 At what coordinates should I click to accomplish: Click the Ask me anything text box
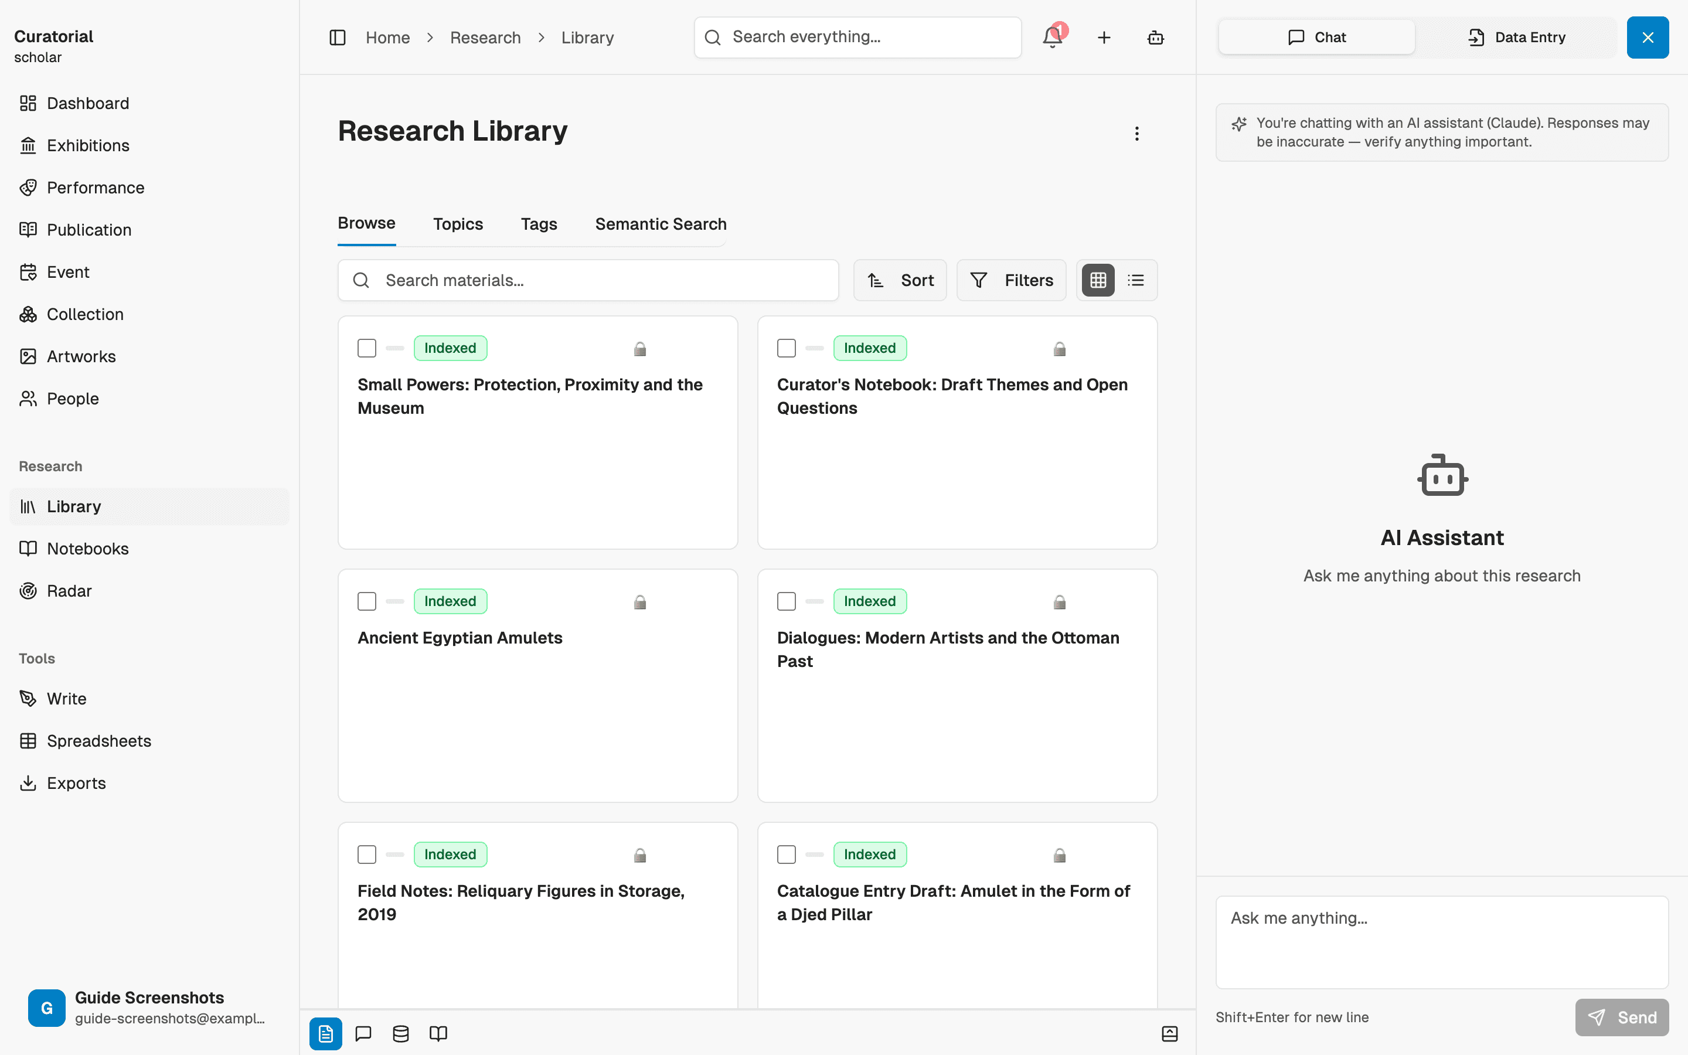pyautogui.click(x=1442, y=942)
